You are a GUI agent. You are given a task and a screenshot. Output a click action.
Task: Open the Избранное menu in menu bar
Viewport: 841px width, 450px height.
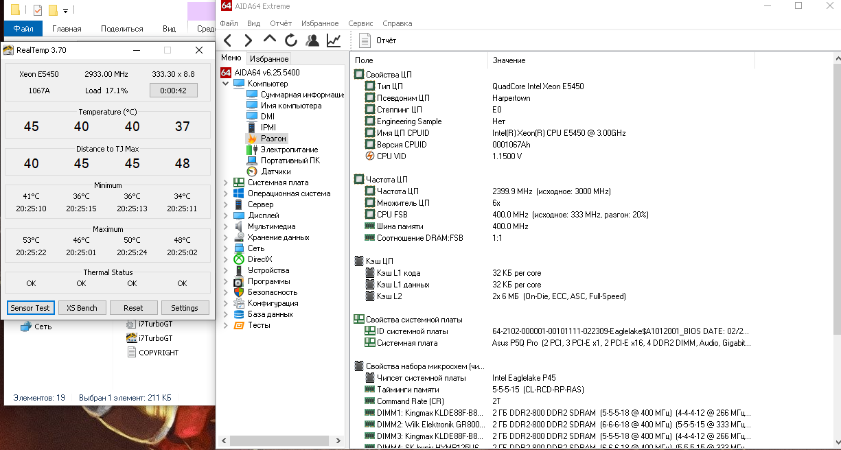tap(320, 23)
